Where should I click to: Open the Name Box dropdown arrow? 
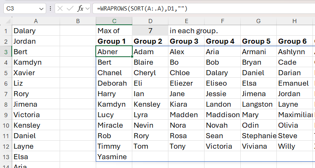41,8
